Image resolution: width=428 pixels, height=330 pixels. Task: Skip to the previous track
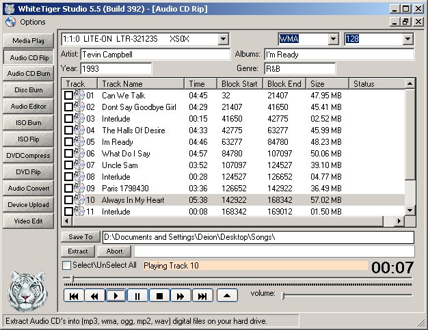(x=74, y=296)
